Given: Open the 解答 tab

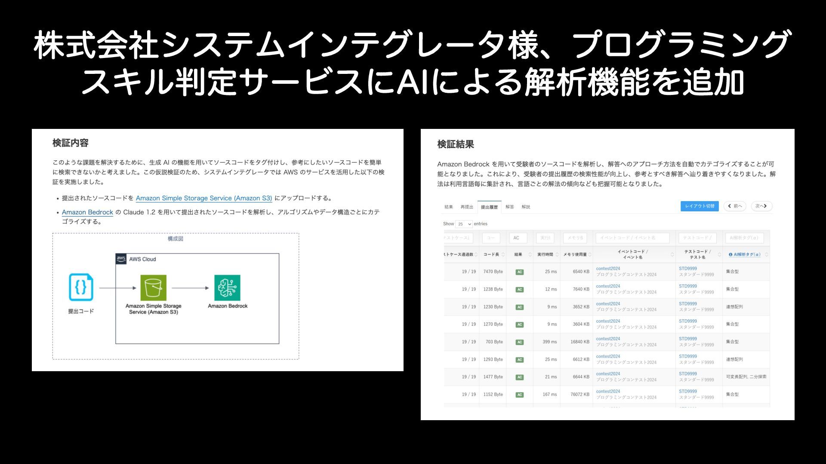Looking at the screenshot, I should click(510, 207).
